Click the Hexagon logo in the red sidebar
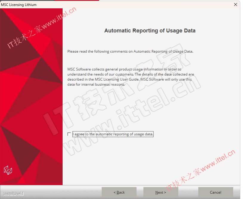The width and height of the screenshot is (243, 199). (8, 170)
